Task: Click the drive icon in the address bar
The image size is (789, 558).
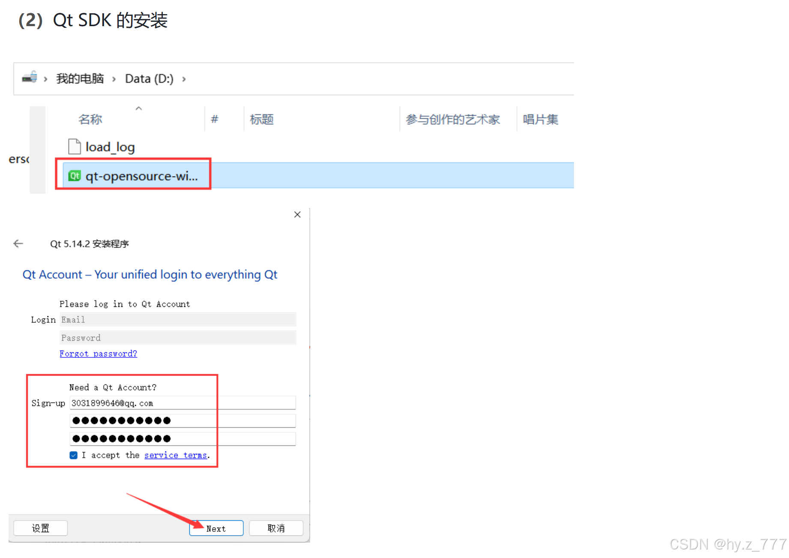Action: pyautogui.click(x=30, y=78)
